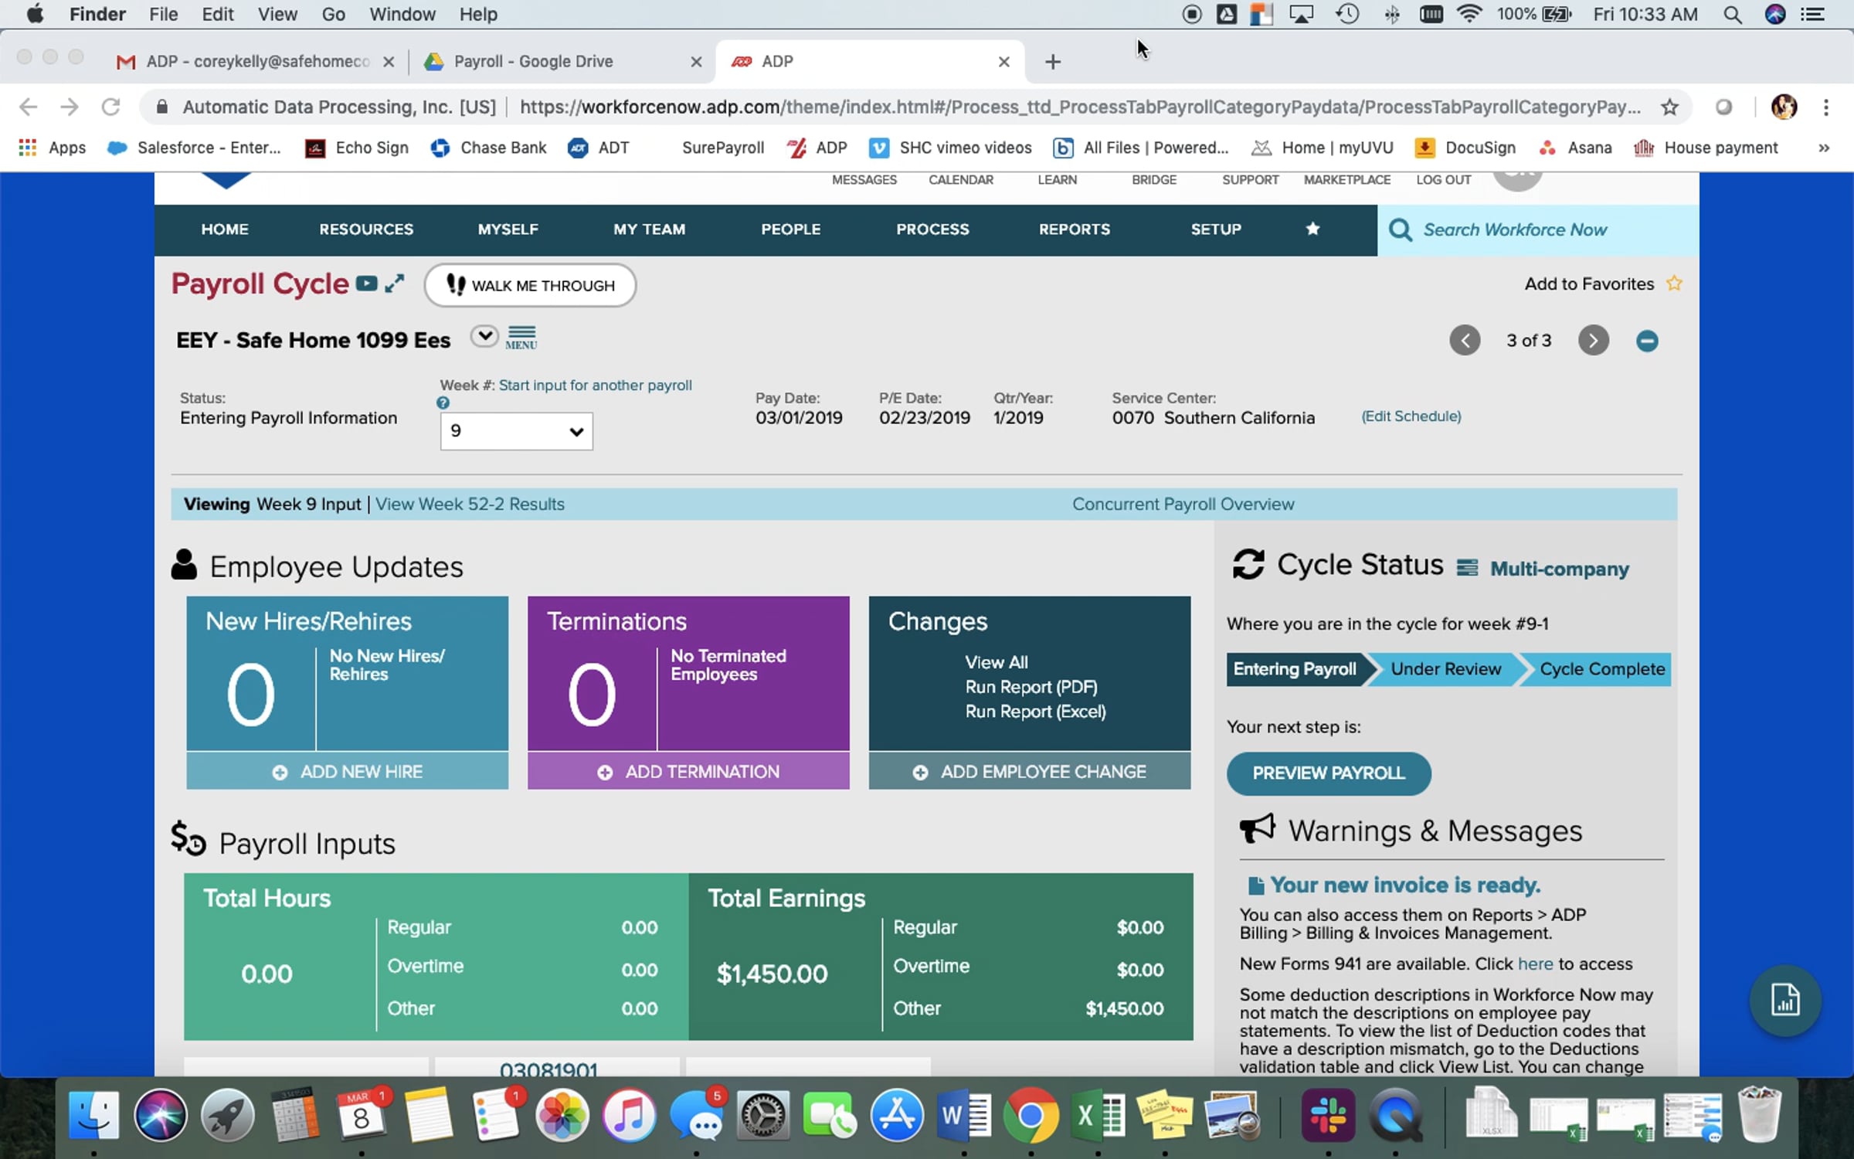Open the RESOURCES navigation menu
The width and height of the screenshot is (1854, 1159).
pos(366,229)
